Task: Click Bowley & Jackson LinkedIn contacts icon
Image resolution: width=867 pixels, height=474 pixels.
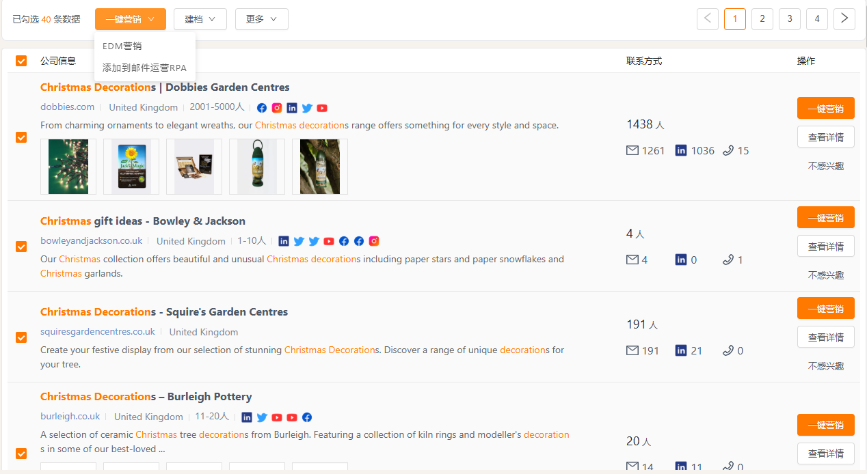Action: tap(681, 260)
